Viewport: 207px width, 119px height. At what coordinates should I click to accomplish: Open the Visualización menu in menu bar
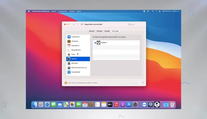click(63, 11)
